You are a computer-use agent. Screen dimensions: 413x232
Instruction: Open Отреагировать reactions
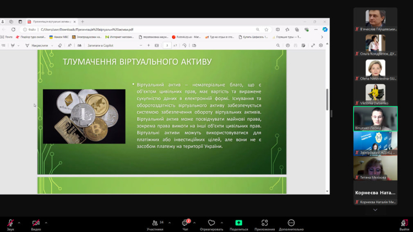tap(211, 223)
